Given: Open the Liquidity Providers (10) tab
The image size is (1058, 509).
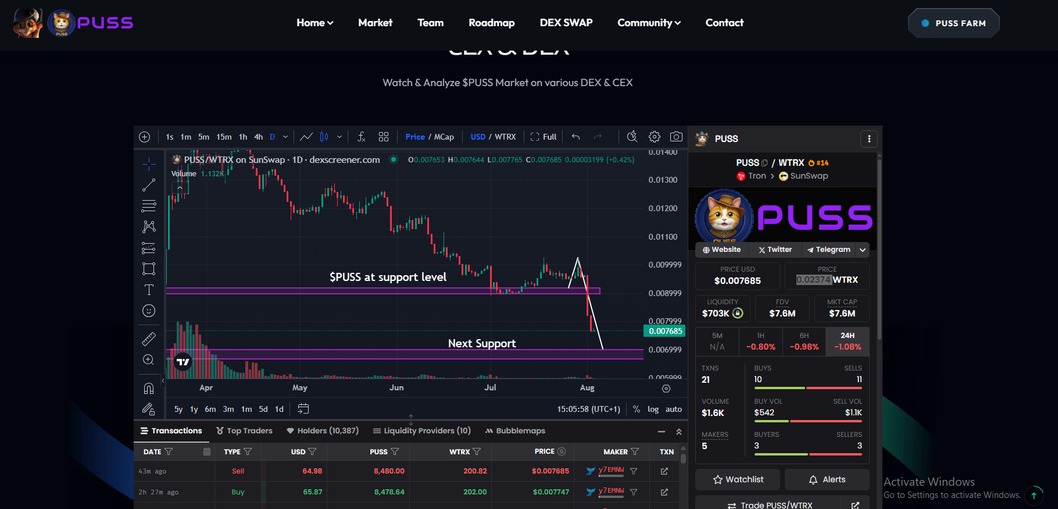Looking at the screenshot, I should pyautogui.click(x=421, y=431).
